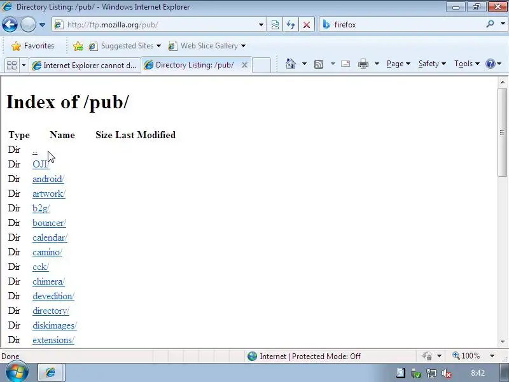509x382 pixels.
Task: Follow the parent directory '..' link
Action: pyautogui.click(x=35, y=150)
